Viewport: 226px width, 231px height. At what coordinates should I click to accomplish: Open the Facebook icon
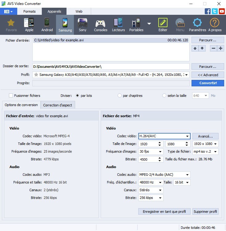[208, 11]
